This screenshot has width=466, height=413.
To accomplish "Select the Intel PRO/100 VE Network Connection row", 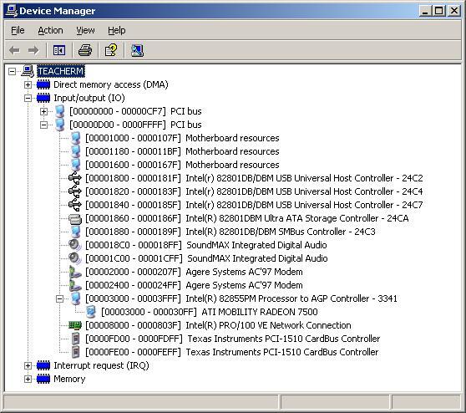I will point(218,325).
